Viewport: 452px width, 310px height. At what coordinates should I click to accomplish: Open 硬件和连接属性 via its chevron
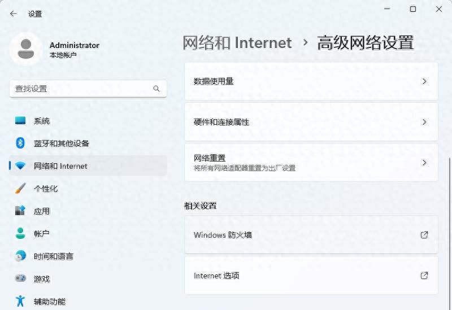[424, 122]
